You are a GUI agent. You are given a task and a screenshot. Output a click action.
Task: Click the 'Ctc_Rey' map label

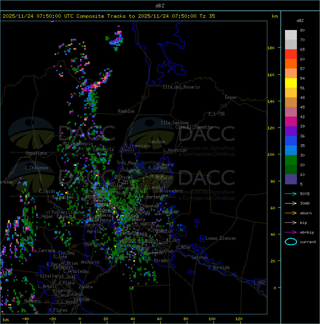[66, 253]
